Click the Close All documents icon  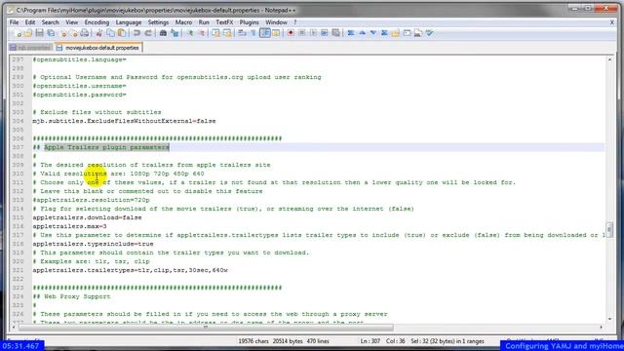tap(74, 33)
